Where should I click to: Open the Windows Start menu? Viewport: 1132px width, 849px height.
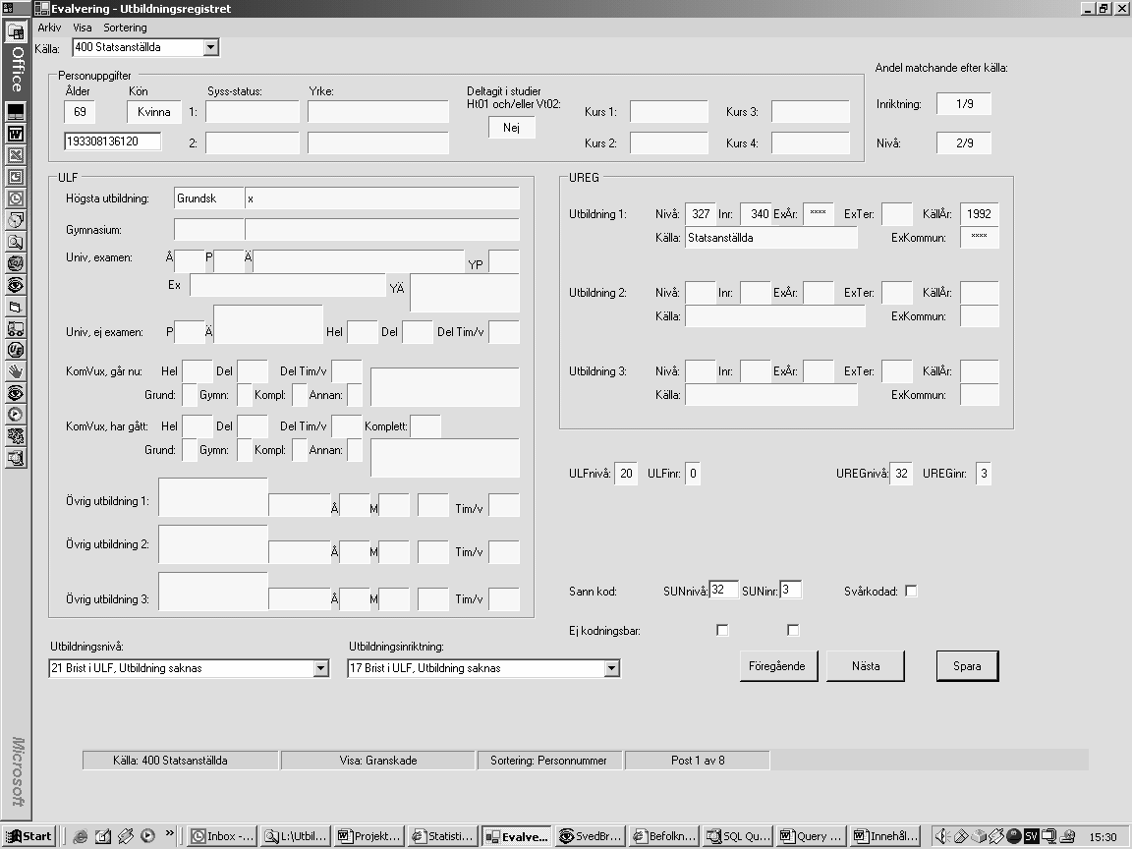tap(28, 836)
